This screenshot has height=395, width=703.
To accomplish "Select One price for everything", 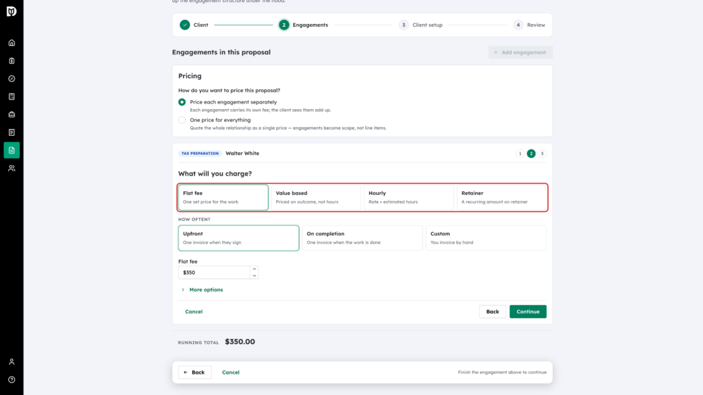I will (x=182, y=120).
